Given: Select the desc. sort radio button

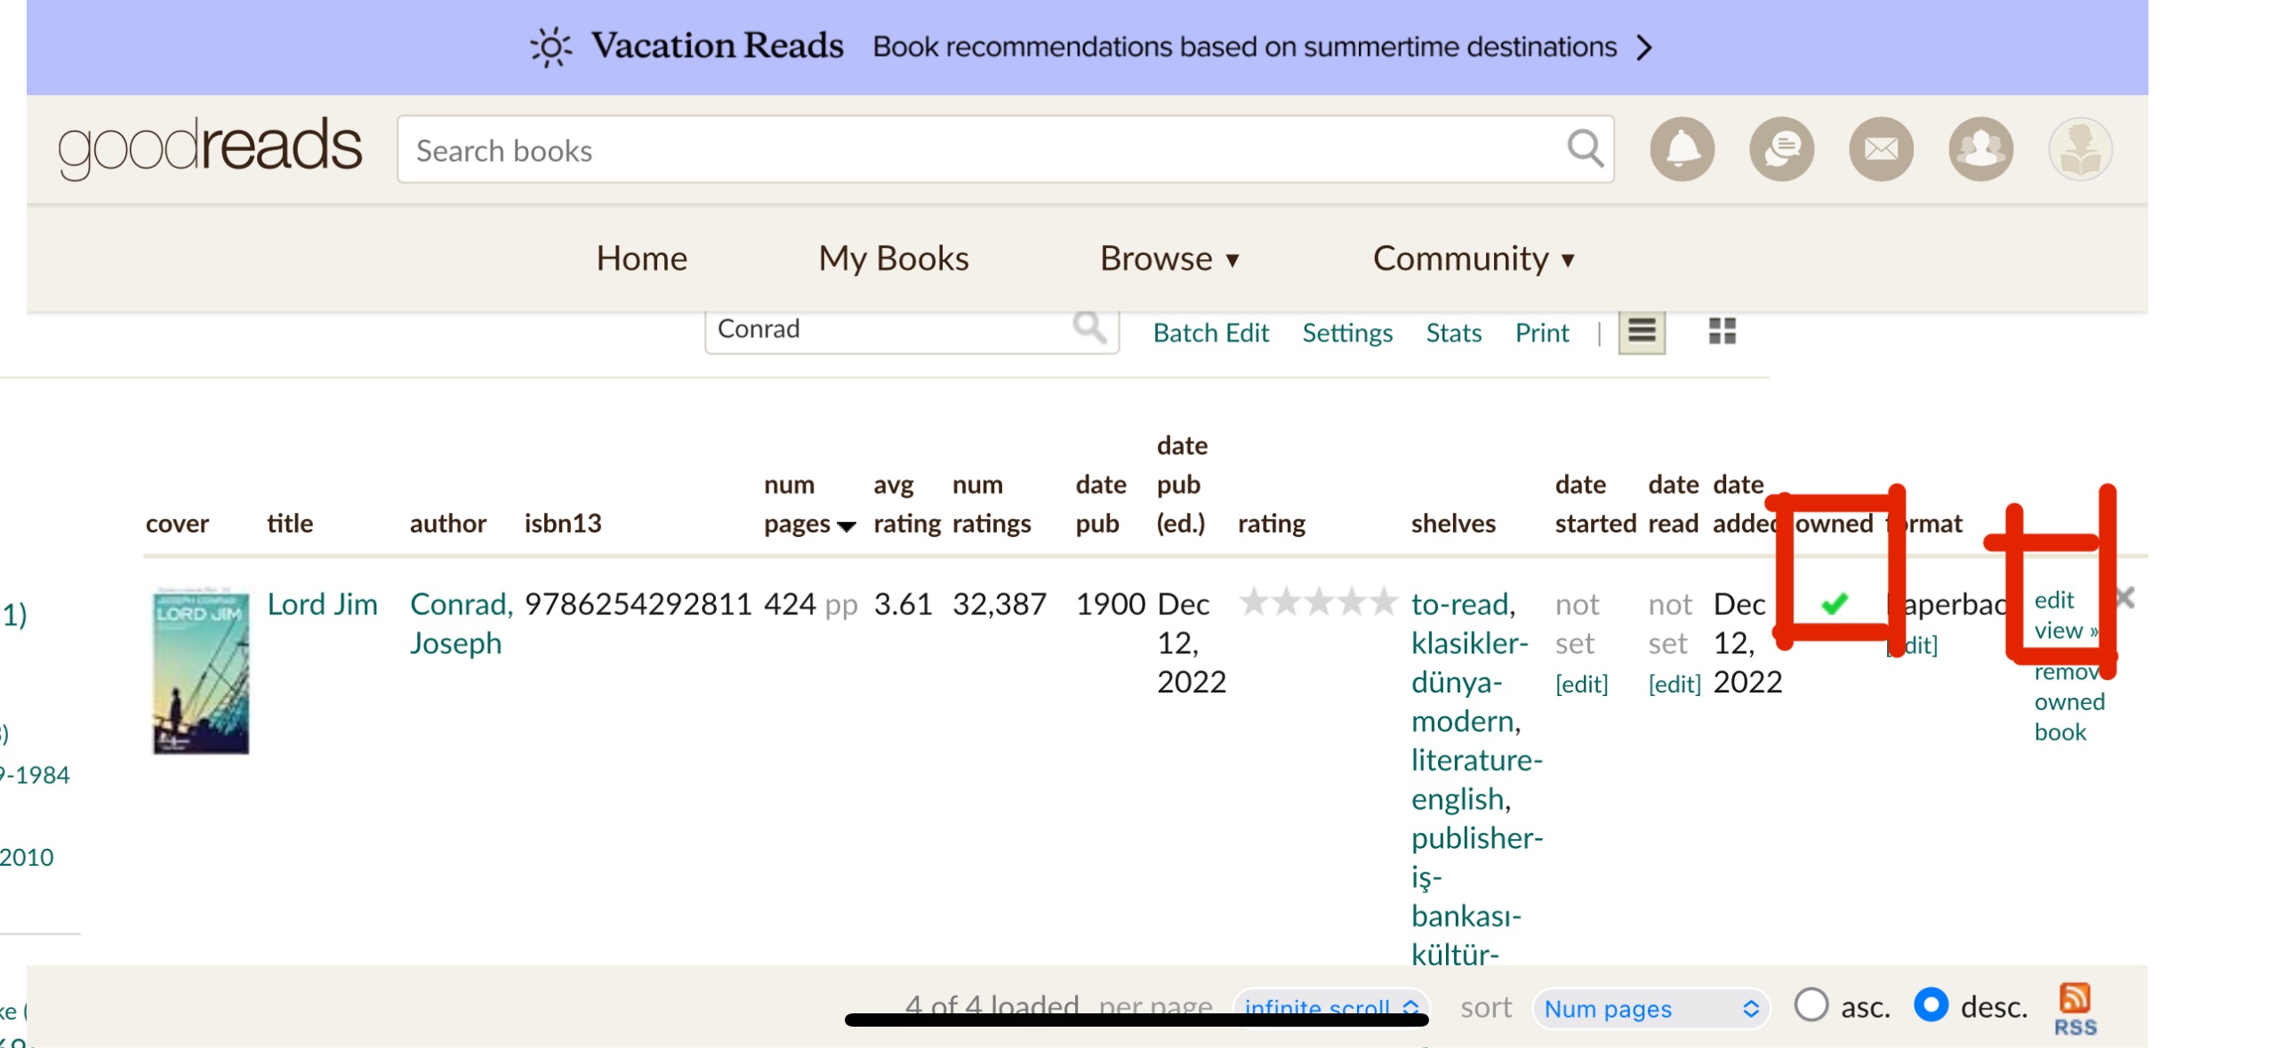Looking at the screenshot, I should pyautogui.click(x=1930, y=1005).
